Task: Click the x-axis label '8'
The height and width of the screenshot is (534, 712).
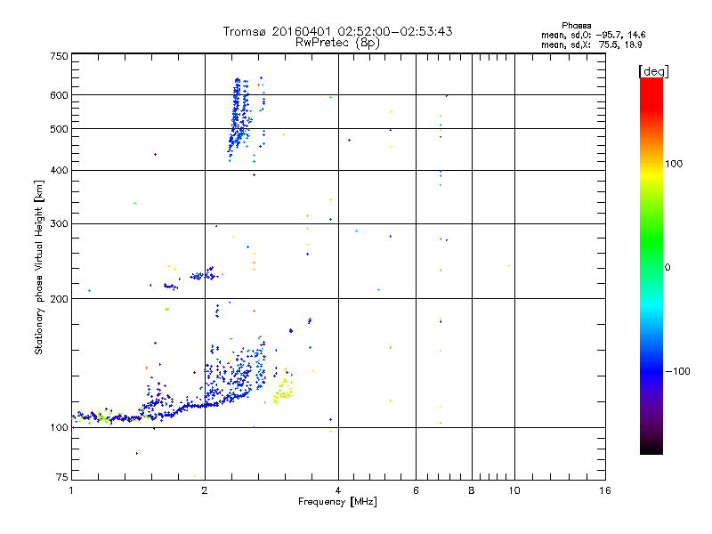Action: point(472,490)
